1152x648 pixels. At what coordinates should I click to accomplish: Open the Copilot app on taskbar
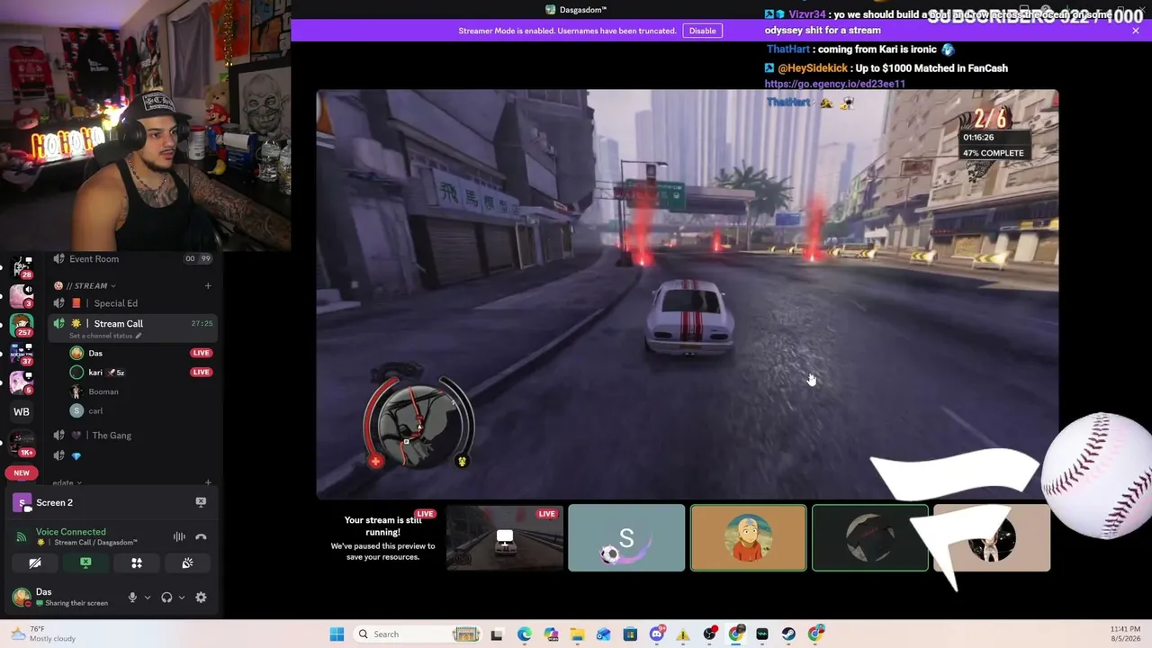tap(551, 634)
